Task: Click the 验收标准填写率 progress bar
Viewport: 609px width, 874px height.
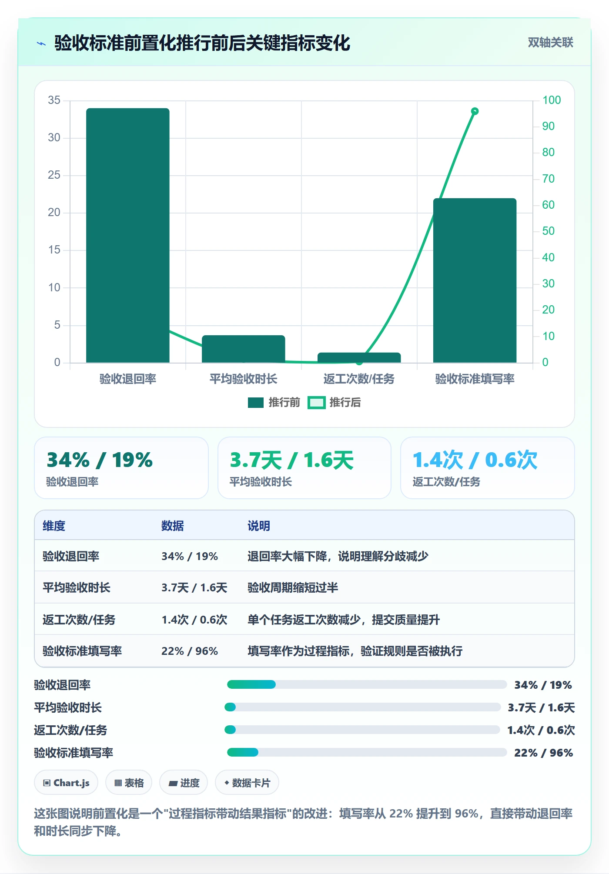Action: [367, 752]
